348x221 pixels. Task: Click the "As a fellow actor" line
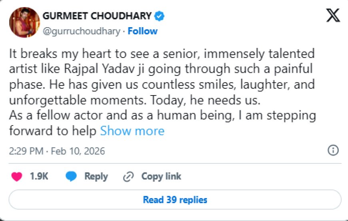(162, 116)
